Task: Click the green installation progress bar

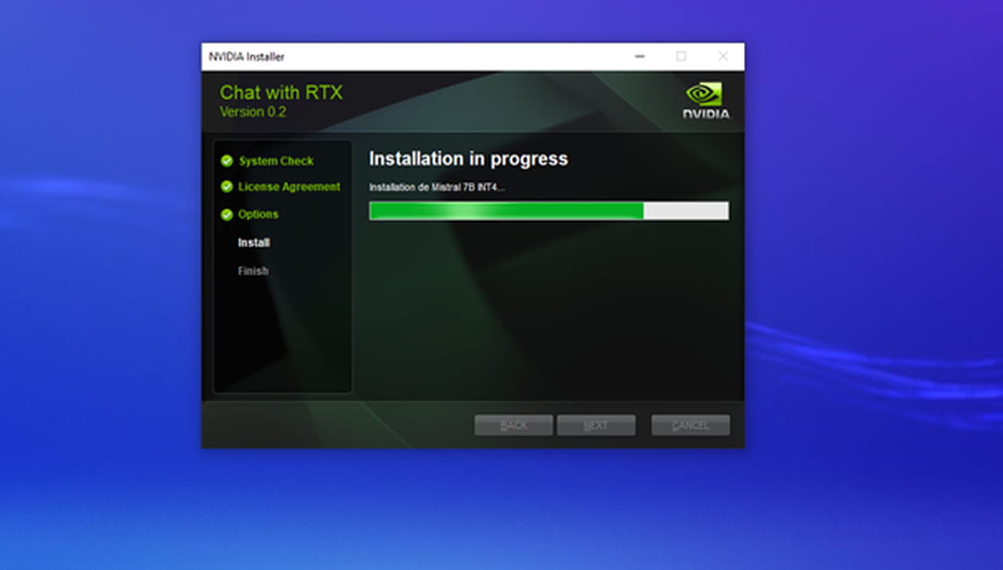Action: pyautogui.click(x=549, y=211)
